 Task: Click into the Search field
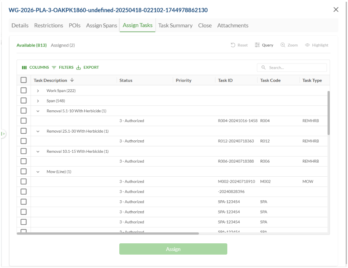[x=295, y=68]
